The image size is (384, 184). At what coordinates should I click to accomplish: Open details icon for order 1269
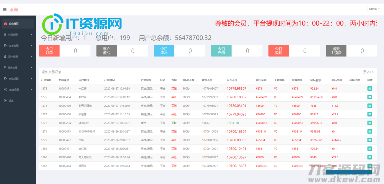pyautogui.click(x=370, y=149)
